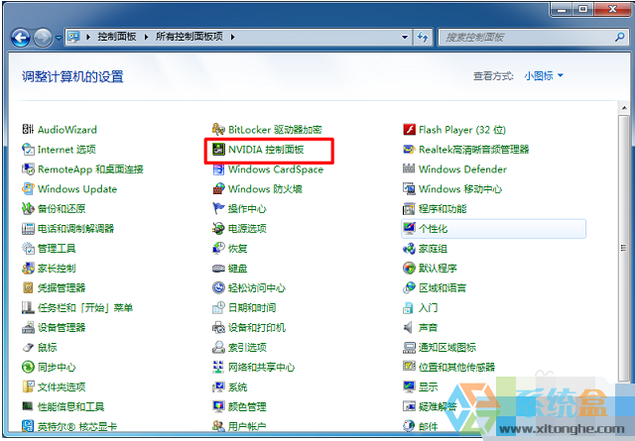Open the 通知区域图标 link
Image resolution: width=635 pixels, height=441 pixels.
click(447, 348)
